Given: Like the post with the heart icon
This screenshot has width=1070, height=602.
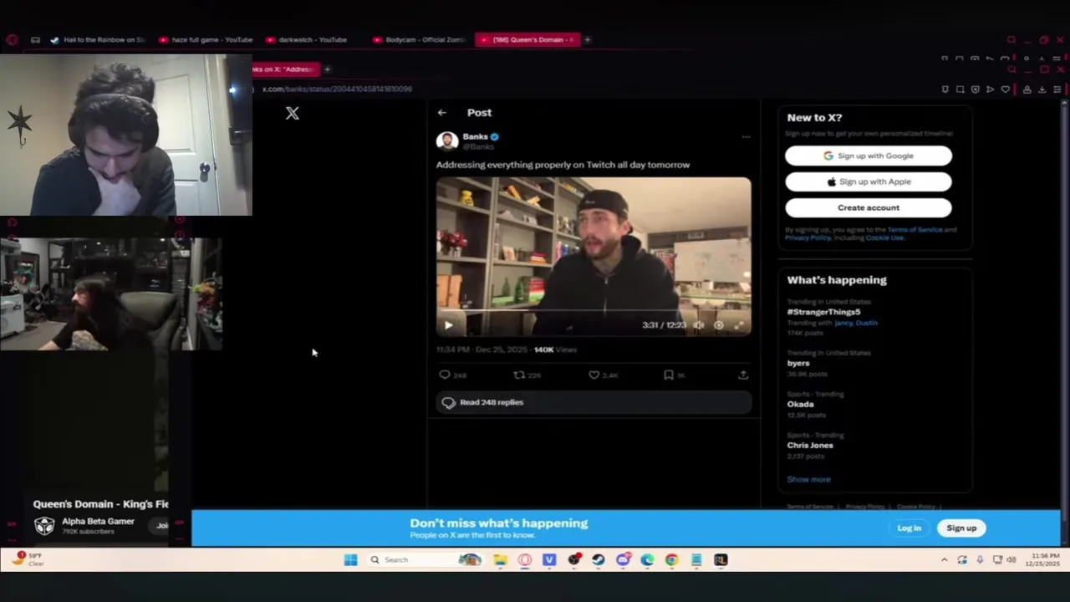Looking at the screenshot, I should click(594, 375).
